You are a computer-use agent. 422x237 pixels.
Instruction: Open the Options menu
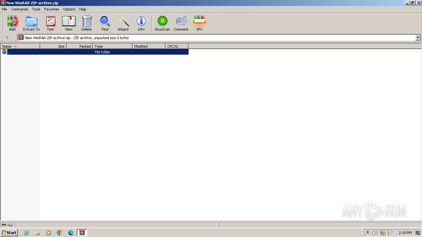coord(69,9)
